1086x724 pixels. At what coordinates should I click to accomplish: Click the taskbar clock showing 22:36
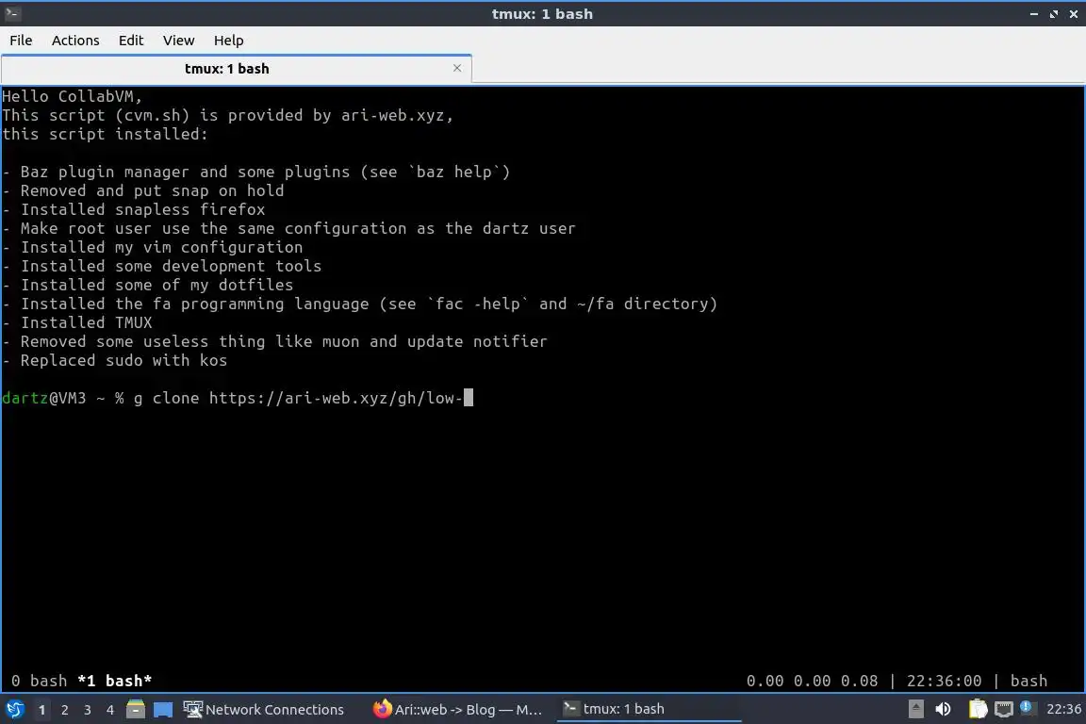click(1063, 709)
